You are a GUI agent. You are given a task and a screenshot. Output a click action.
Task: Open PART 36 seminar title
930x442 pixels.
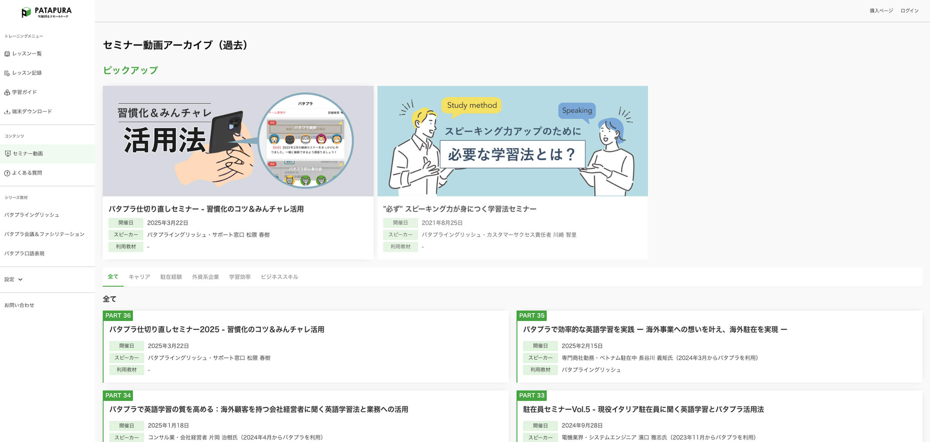pyautogui.click(x=217, y=330)
